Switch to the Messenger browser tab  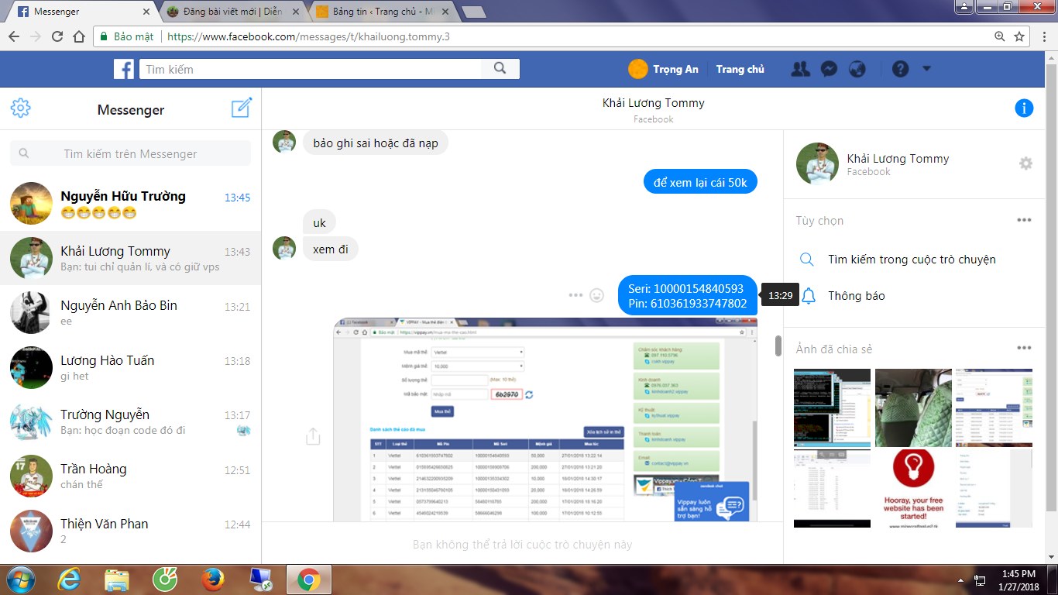click(x=81, y=12)
